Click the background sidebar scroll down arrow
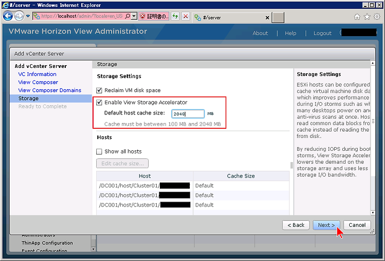The image size is (385, 261). point(93,249)
